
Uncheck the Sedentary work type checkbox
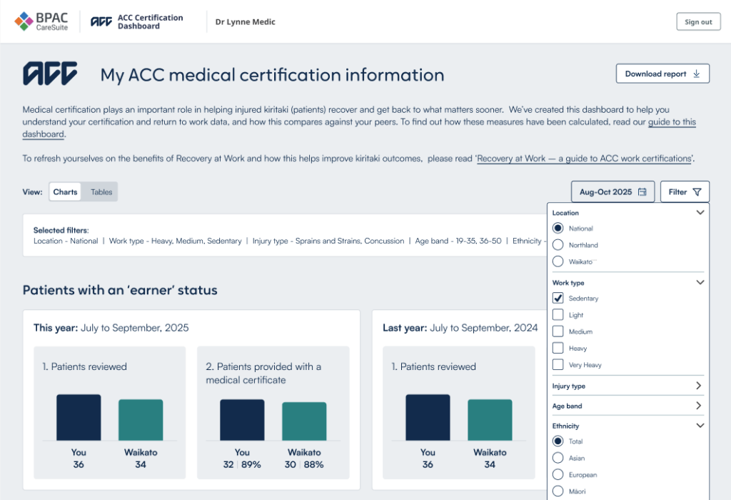558,299
